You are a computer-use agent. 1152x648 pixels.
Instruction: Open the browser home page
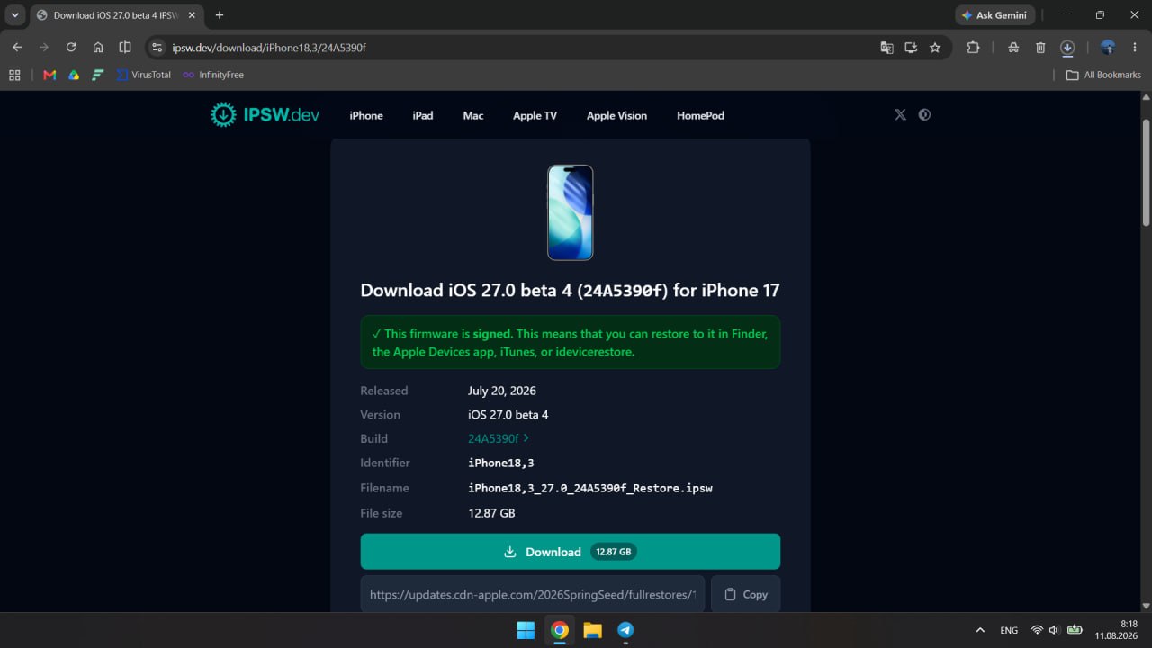click(x=98, y=48)
